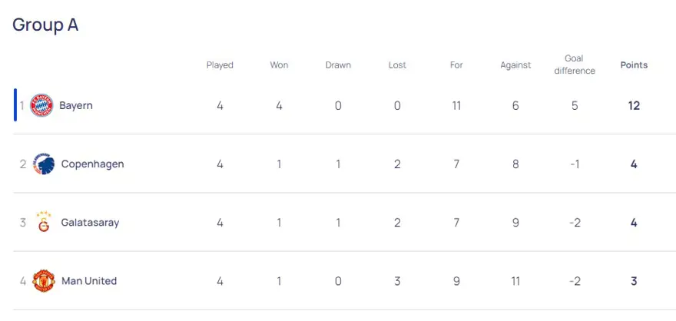Click the Won column header
This screenshot has width=676, height=321.
click(x=279, y=65)
